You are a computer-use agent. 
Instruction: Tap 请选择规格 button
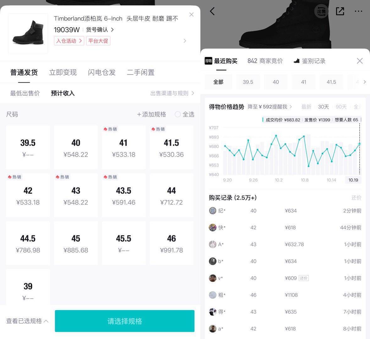[125, 321]
